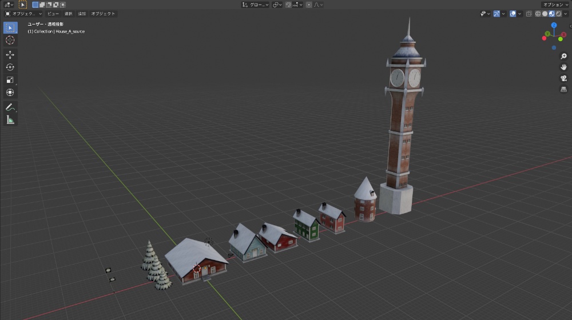This screenshot has height=320, width=572.
Task: Set selection mode to invert selection
Action: [56, 5]
